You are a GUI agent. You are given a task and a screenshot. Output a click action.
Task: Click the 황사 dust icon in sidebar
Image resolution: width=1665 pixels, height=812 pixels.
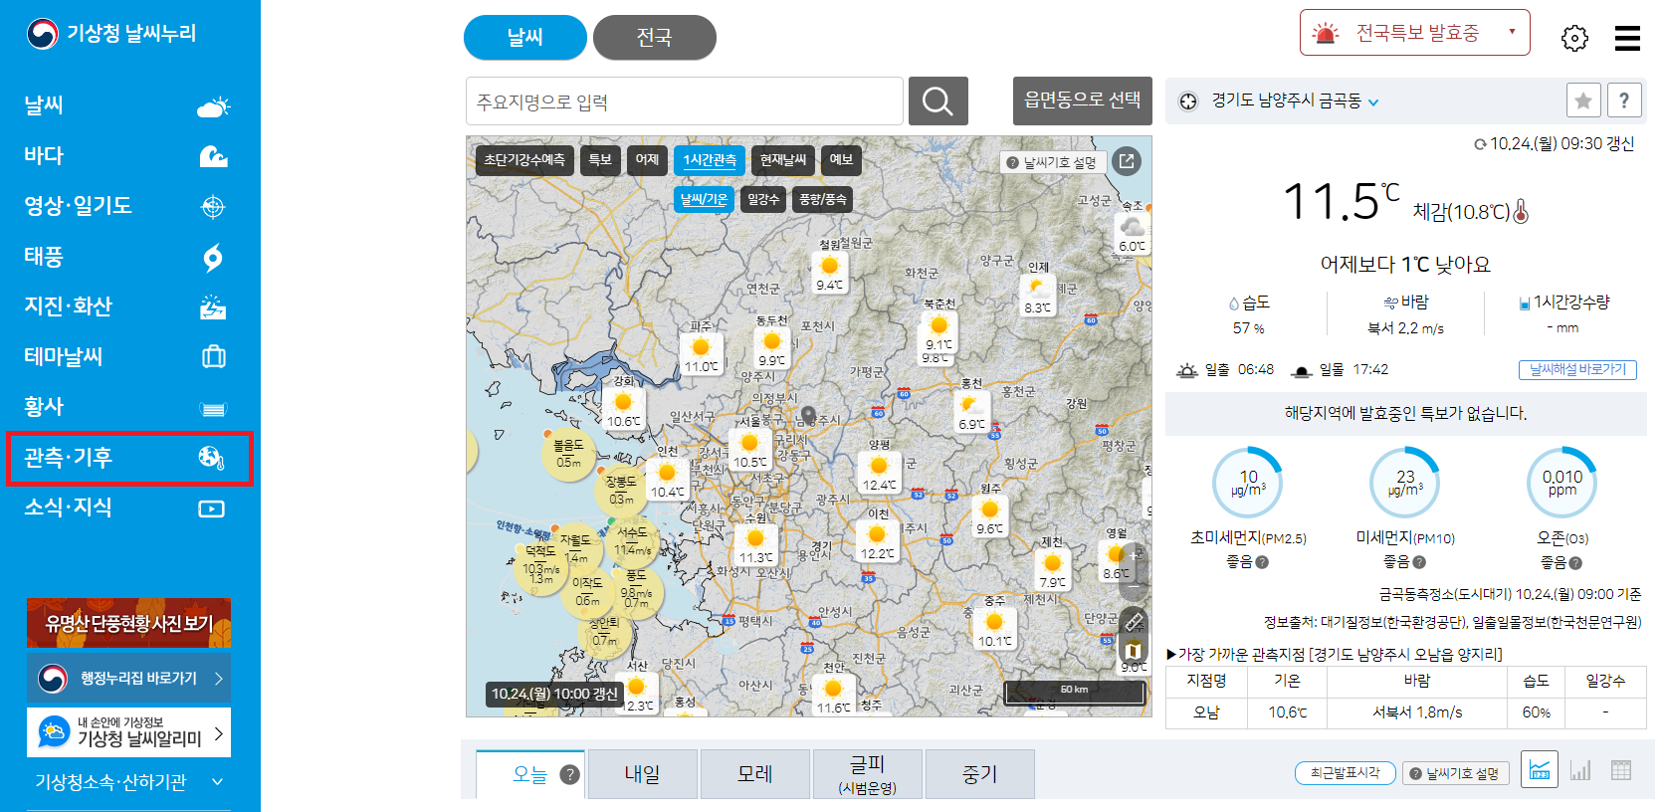[213, 408]
